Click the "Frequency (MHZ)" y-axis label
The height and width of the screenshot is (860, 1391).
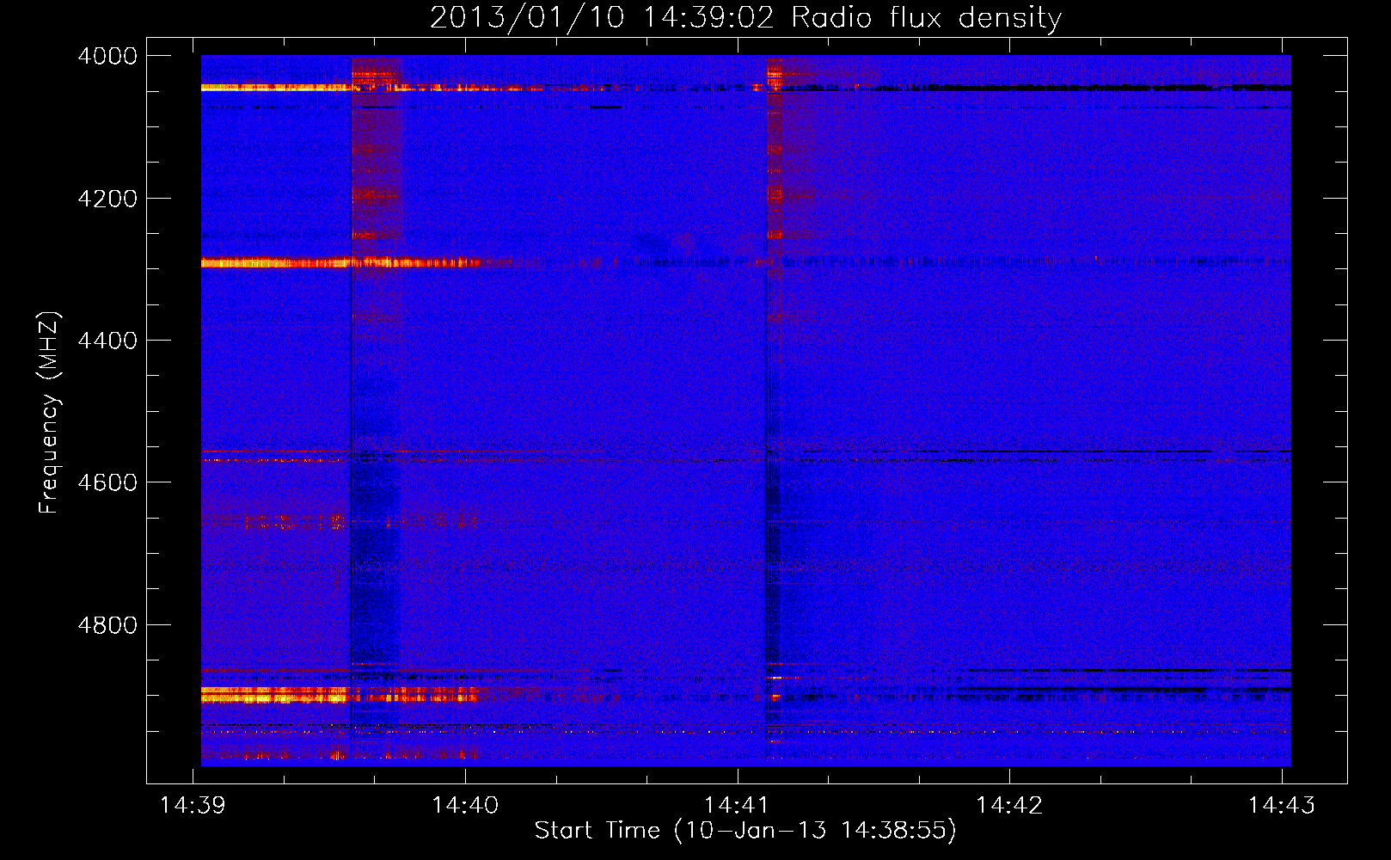[x=50, y=413]
